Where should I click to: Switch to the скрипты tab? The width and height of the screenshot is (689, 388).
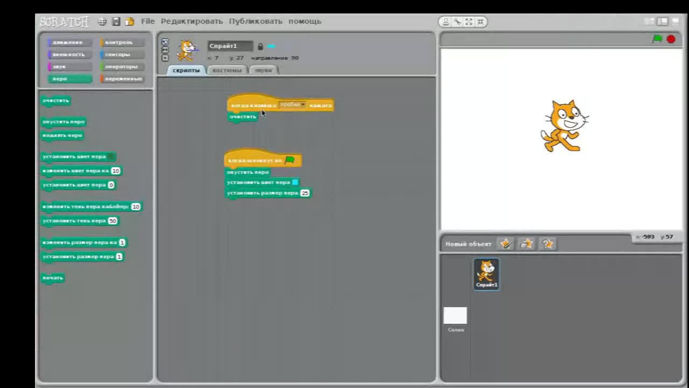186,70
